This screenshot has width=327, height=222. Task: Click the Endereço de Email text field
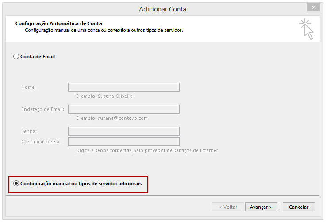coord(123,109)
